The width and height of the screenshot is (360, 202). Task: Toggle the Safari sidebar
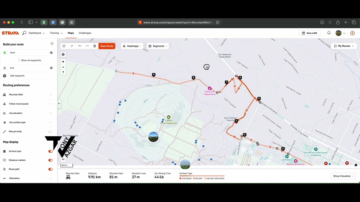31,22
